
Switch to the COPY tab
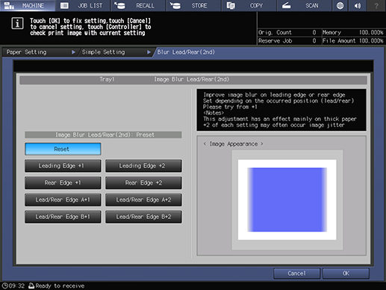(x=249, y=5)
